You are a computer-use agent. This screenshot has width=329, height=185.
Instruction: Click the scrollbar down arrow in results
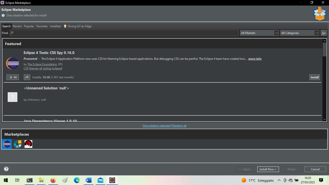tap(325, 119)
